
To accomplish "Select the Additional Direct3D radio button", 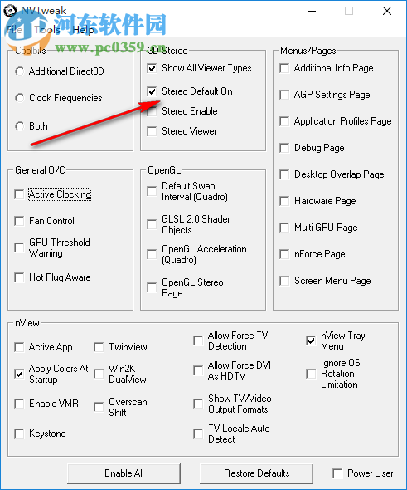I will pyautogui.click(x=19, y=71).
